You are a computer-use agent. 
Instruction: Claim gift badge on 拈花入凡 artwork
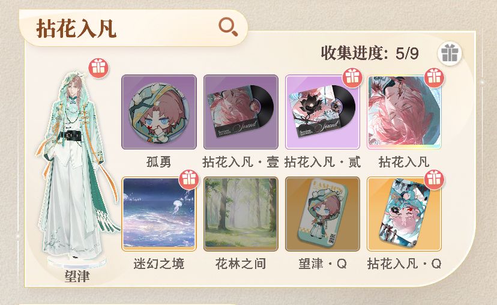click(x=434, y=78)
